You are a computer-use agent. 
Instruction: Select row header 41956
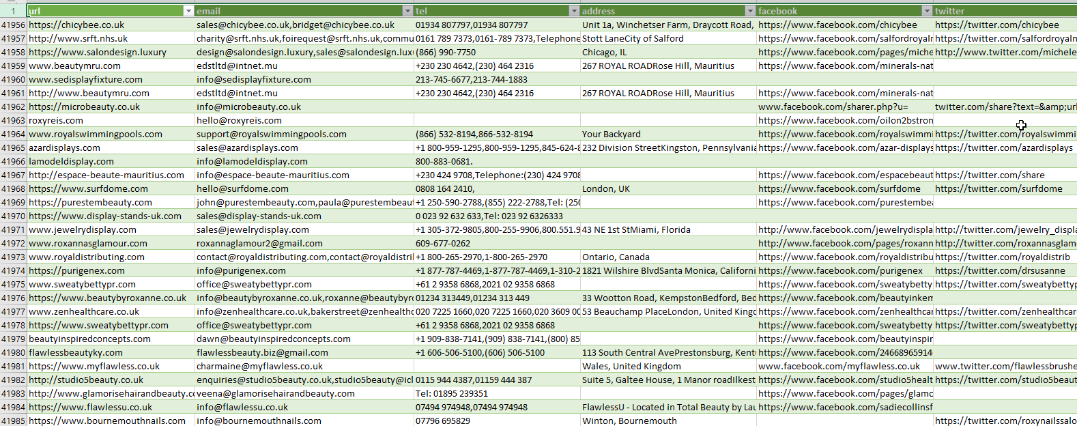pos(13,25)
